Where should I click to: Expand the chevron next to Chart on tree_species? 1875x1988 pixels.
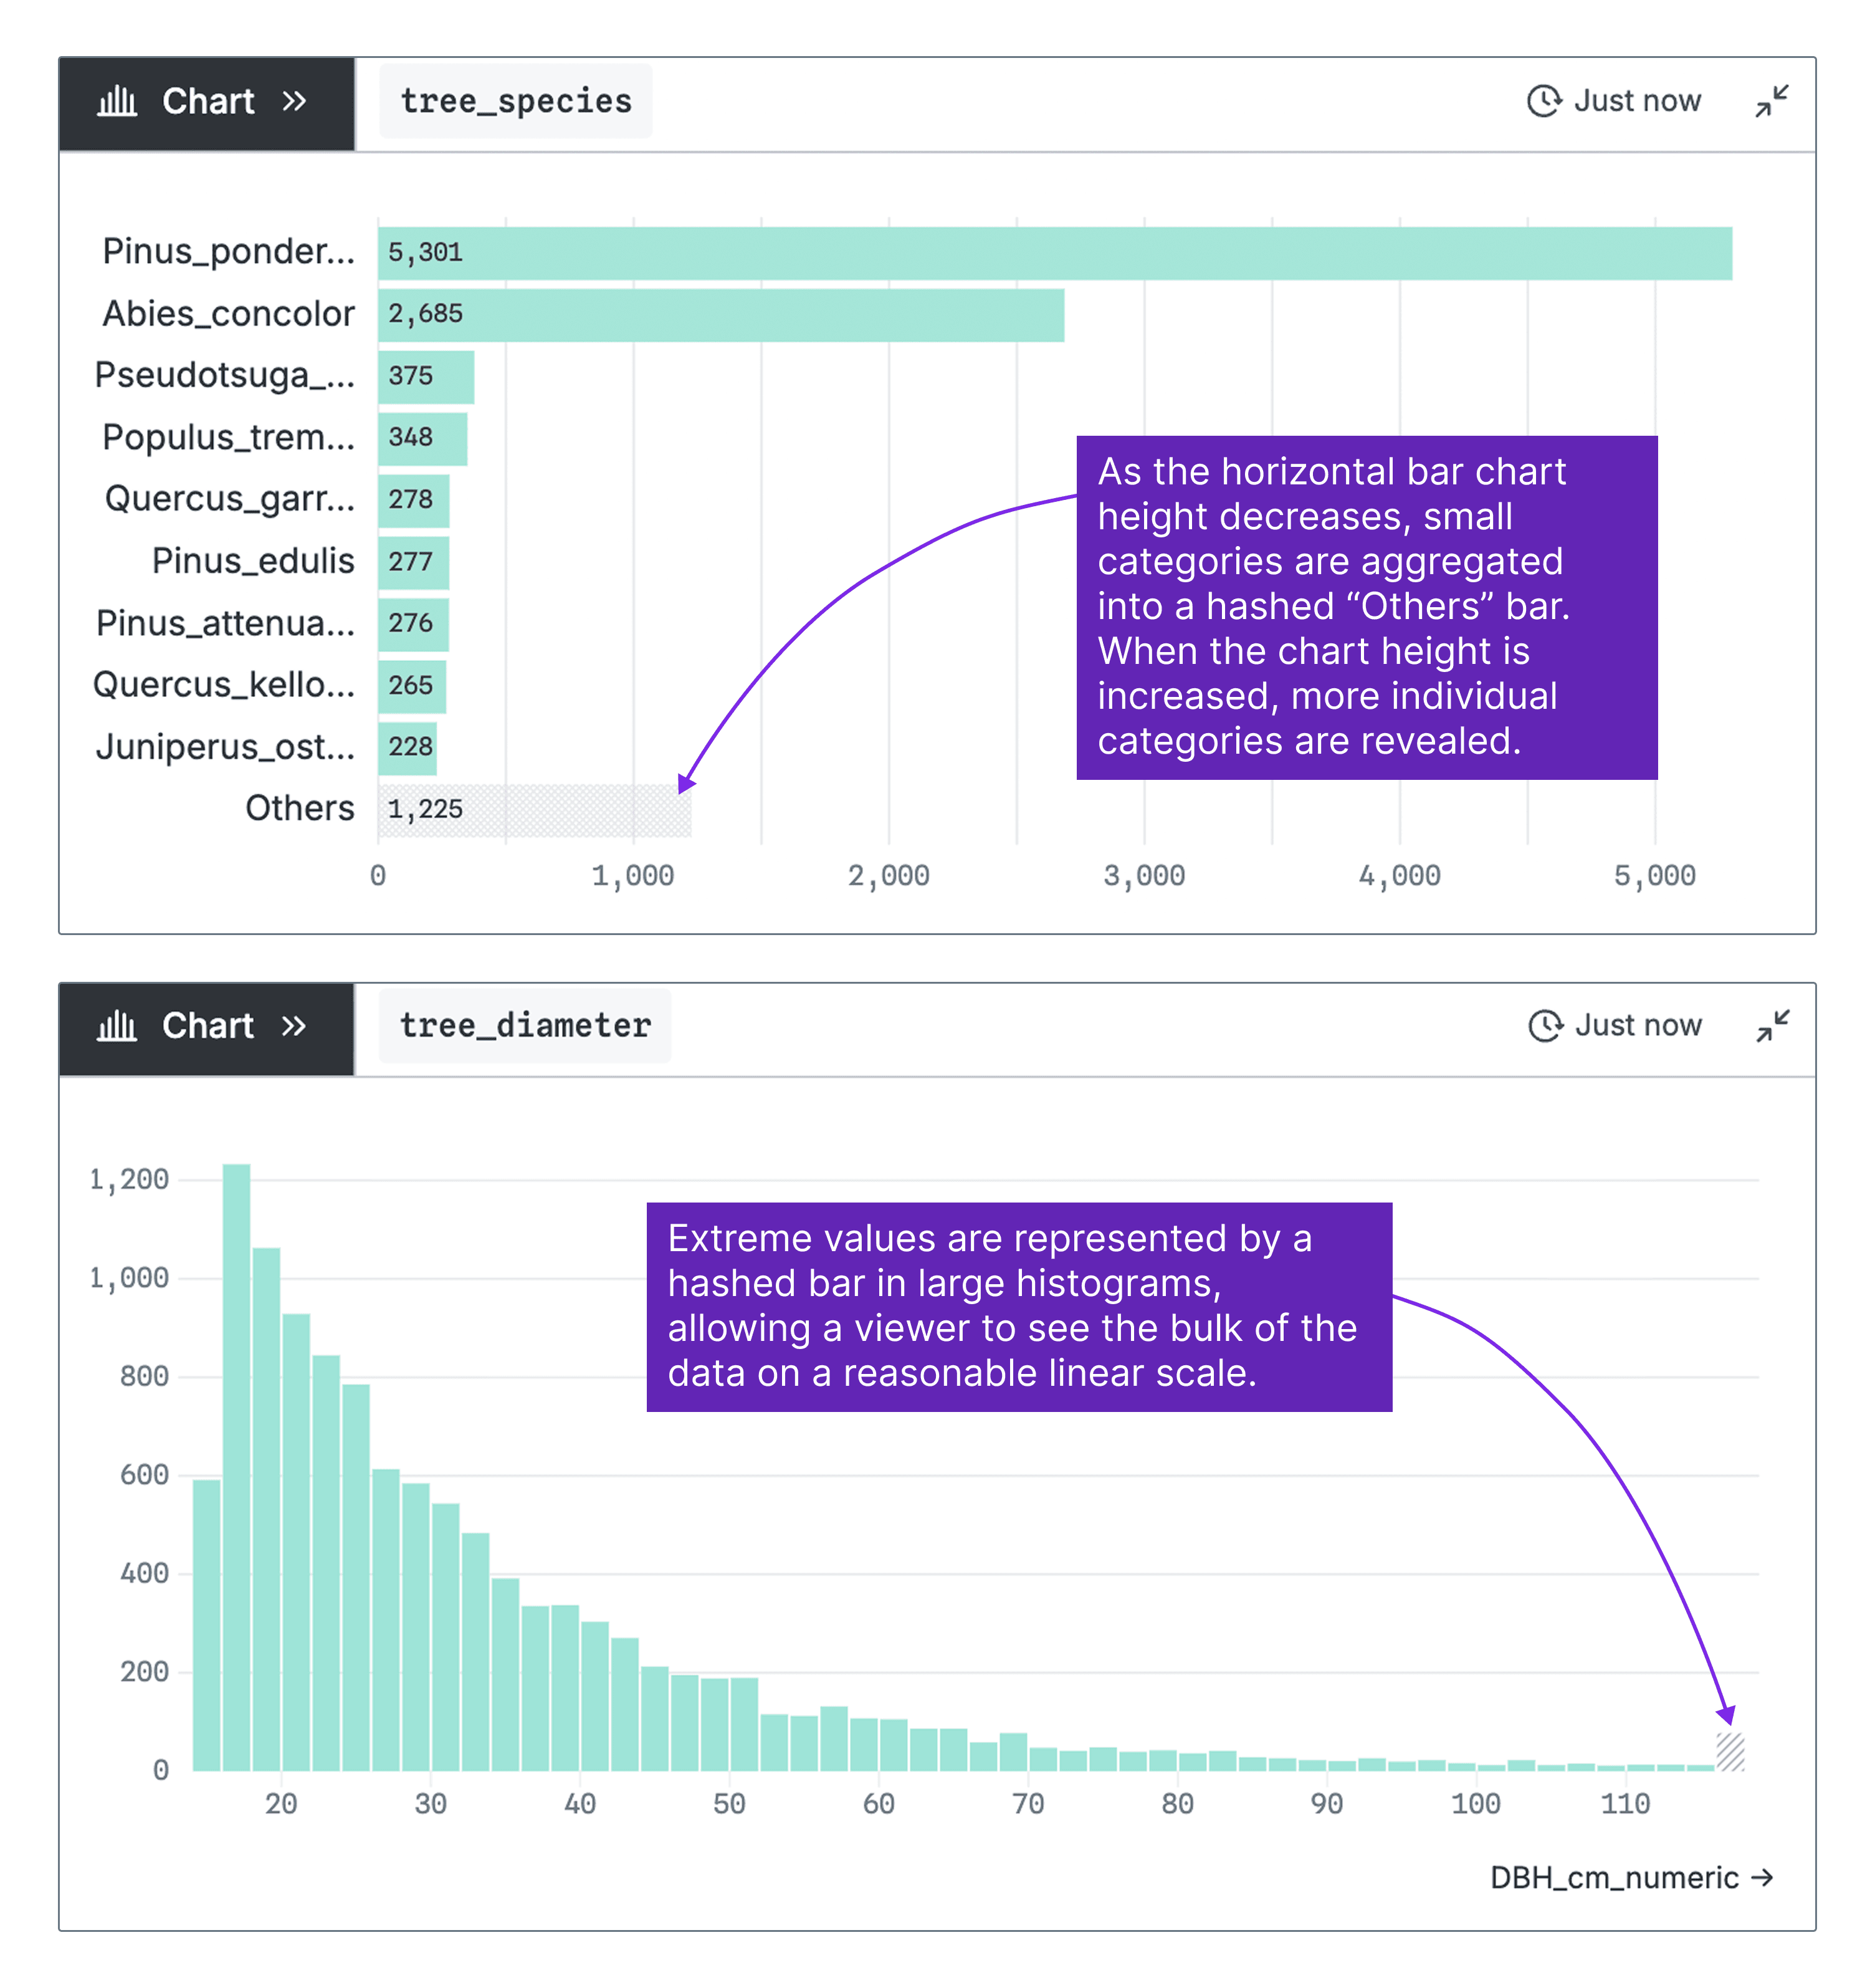pos(294,101)
